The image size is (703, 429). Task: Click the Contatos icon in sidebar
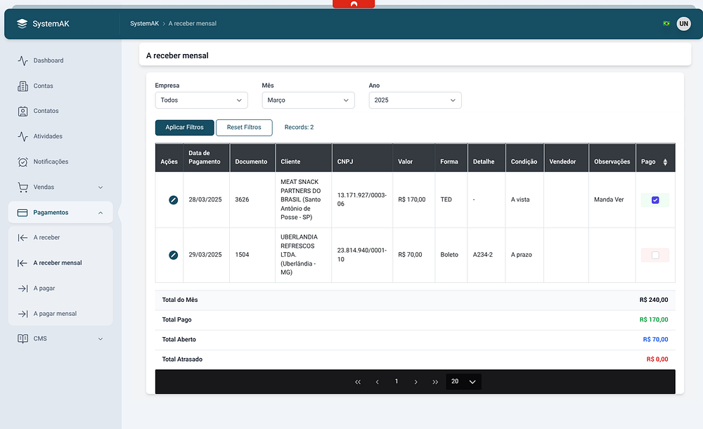click(x=23, y=111)
